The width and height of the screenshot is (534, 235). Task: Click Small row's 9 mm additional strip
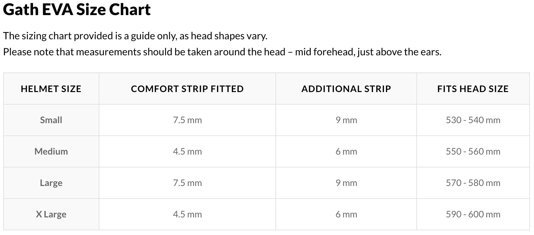(x=346, y=120)
